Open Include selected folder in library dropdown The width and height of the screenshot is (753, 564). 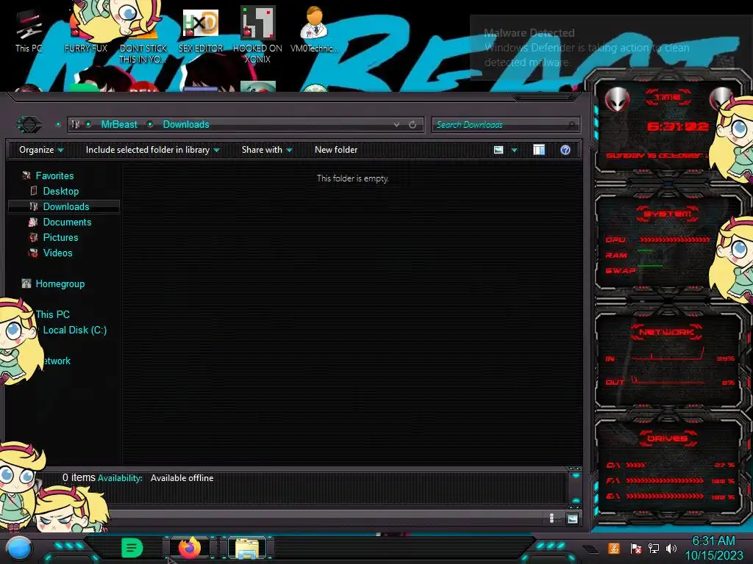(x=152, y=150)
